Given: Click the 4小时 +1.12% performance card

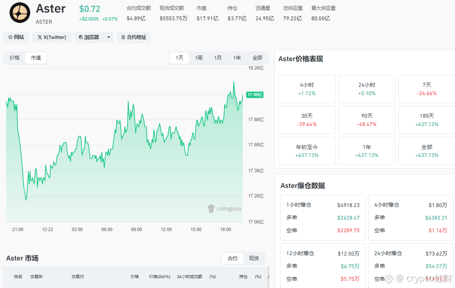Looking at the screenshot, I should (x=307, y=89).
